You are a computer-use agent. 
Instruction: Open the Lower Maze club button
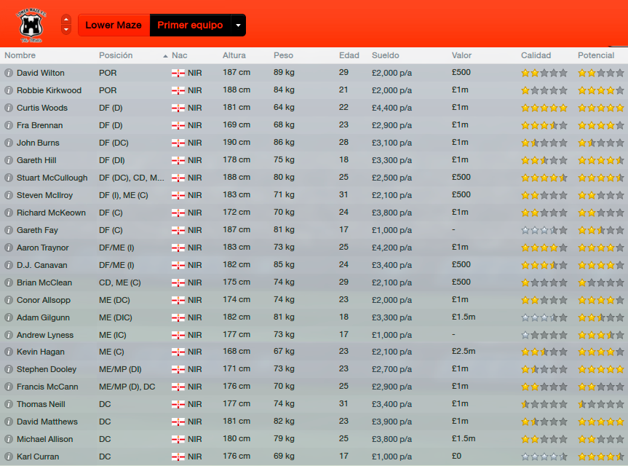(x=114, y=25)
